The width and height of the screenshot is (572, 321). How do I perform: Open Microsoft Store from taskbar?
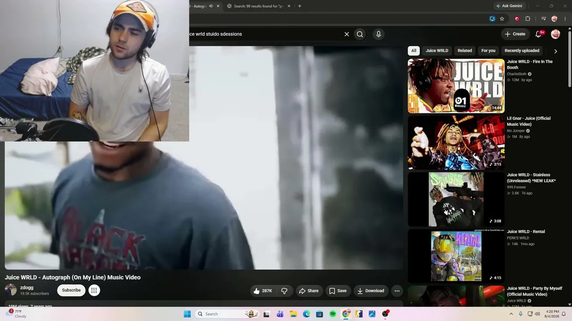[320, 314]
